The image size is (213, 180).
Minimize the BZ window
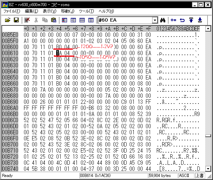195,5
